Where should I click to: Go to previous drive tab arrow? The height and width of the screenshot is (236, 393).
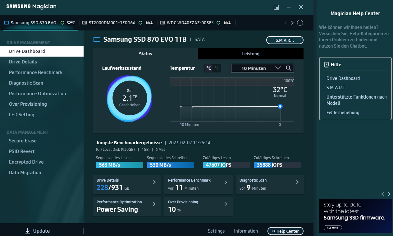pos(286,23)
